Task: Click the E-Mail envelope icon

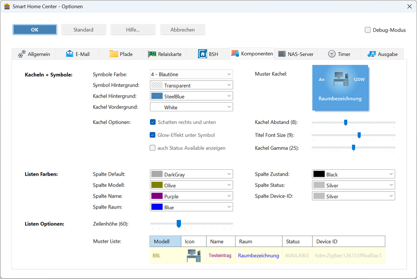Action: point(69,54)
